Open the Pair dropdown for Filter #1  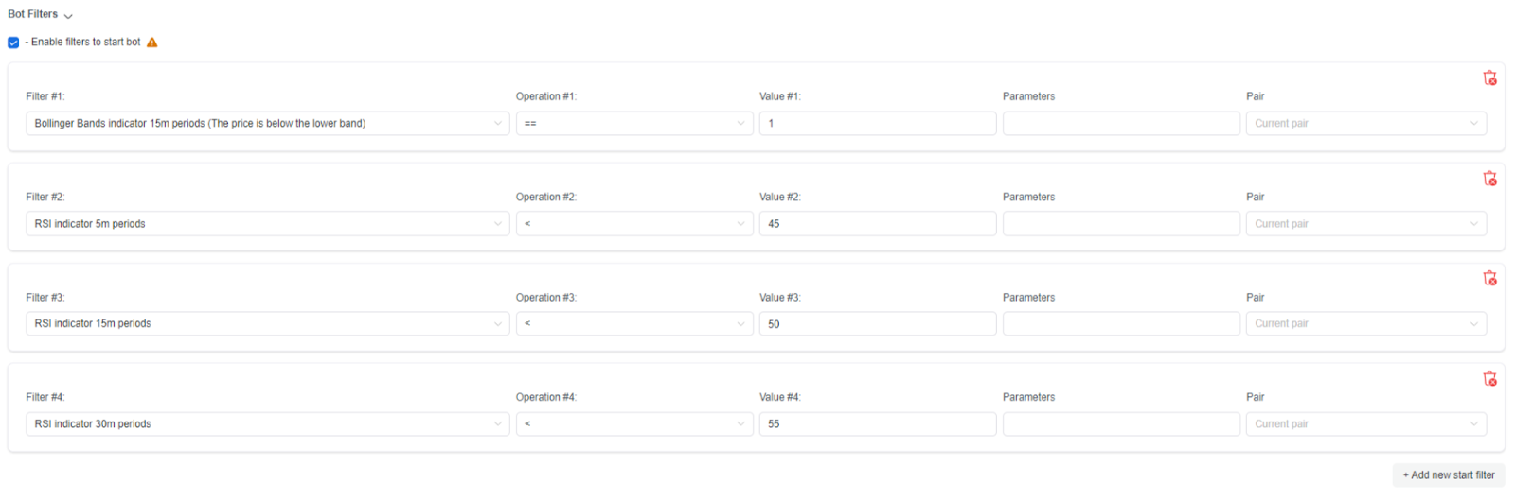pyautogui.click(x=1365, y=124)
